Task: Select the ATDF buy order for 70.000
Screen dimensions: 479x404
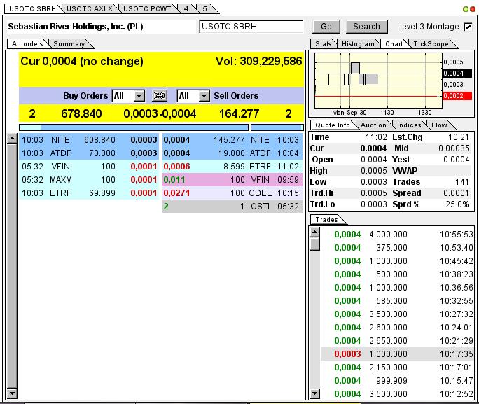Action: 89,153
